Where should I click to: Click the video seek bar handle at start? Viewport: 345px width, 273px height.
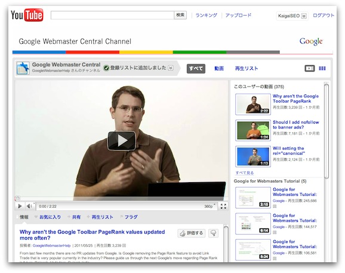pyautogui.click(x=17, y=198)
